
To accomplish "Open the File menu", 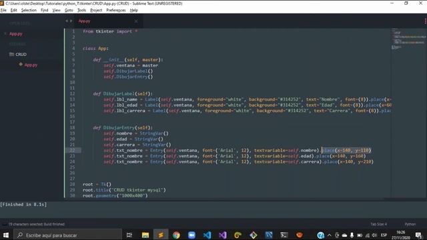I will point(3,10).
